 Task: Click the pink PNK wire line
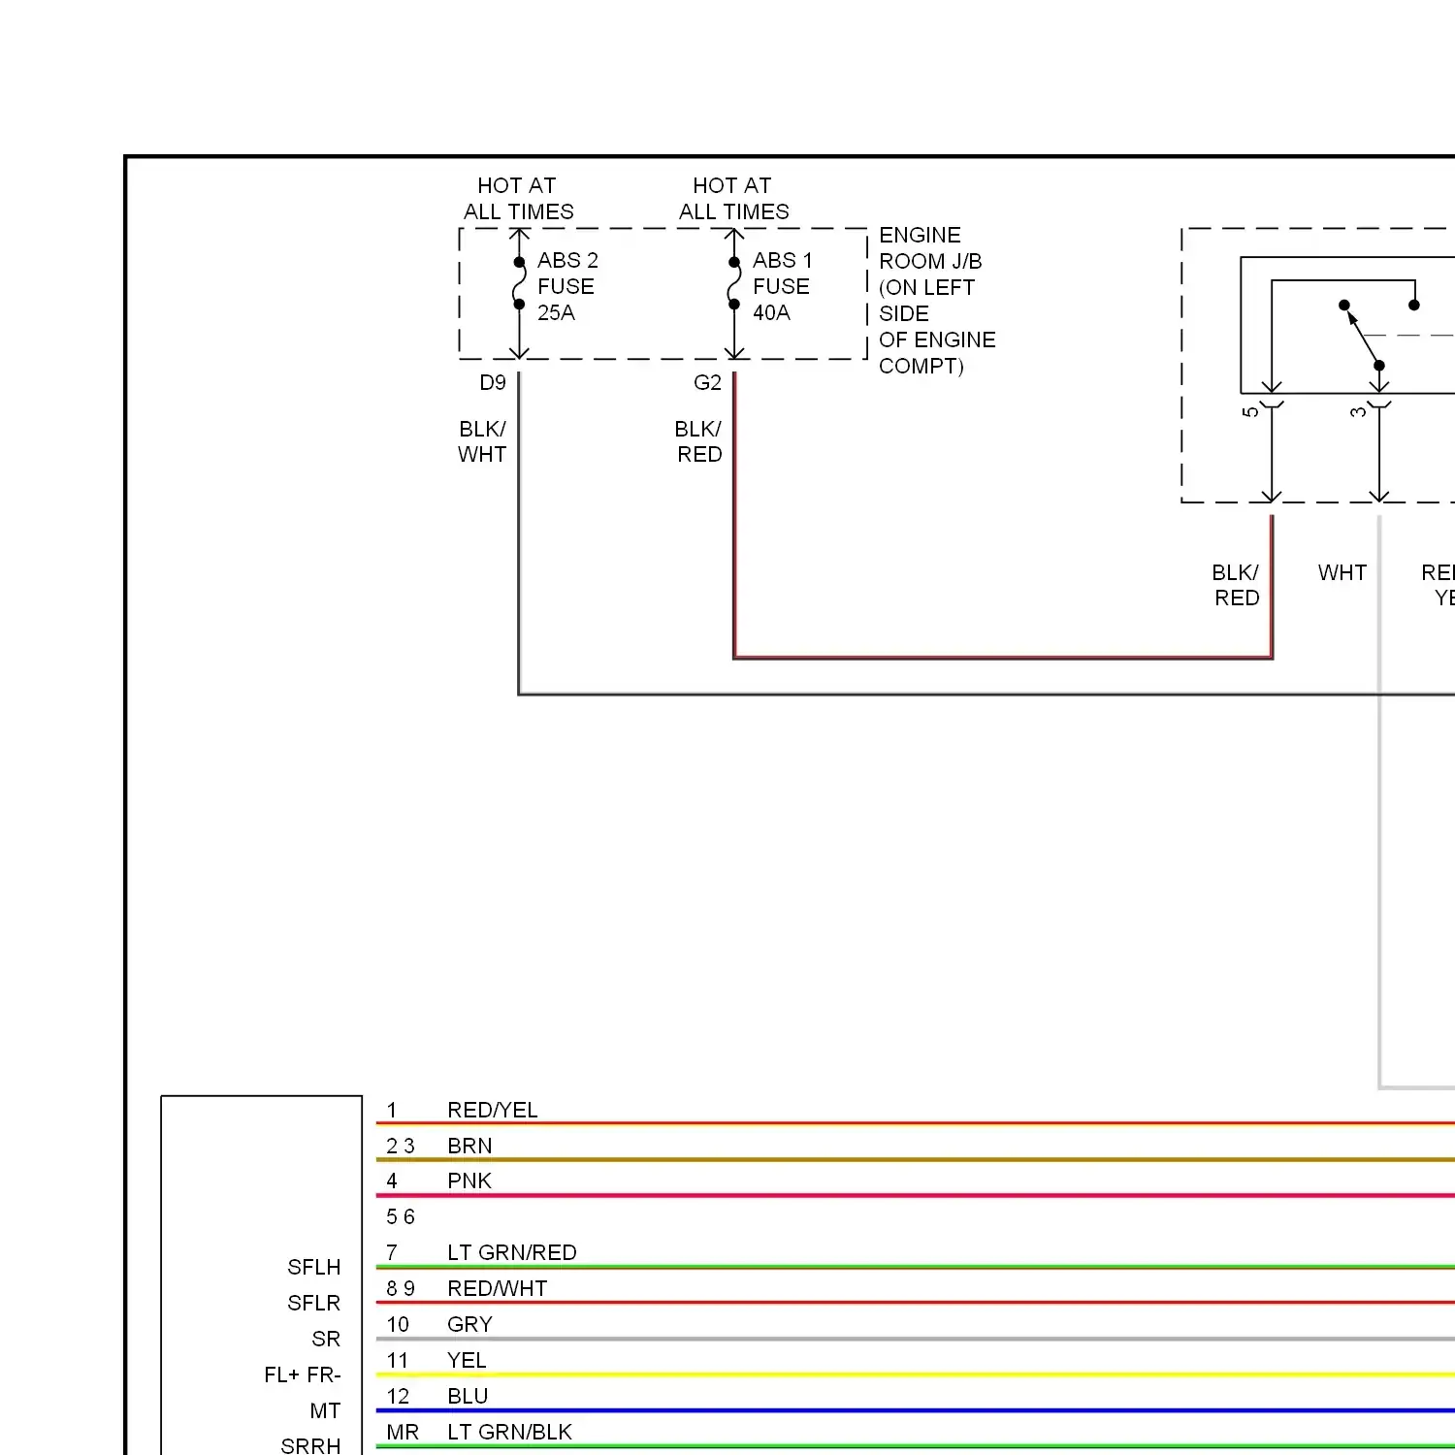pos(916,1195)
